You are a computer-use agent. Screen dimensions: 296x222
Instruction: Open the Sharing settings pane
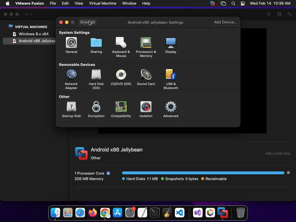[96, 45]
